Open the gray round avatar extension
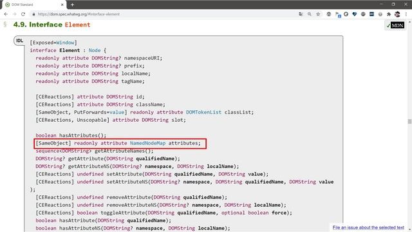The height and width of the screenshot is (232, 412). tap(329, 14)
